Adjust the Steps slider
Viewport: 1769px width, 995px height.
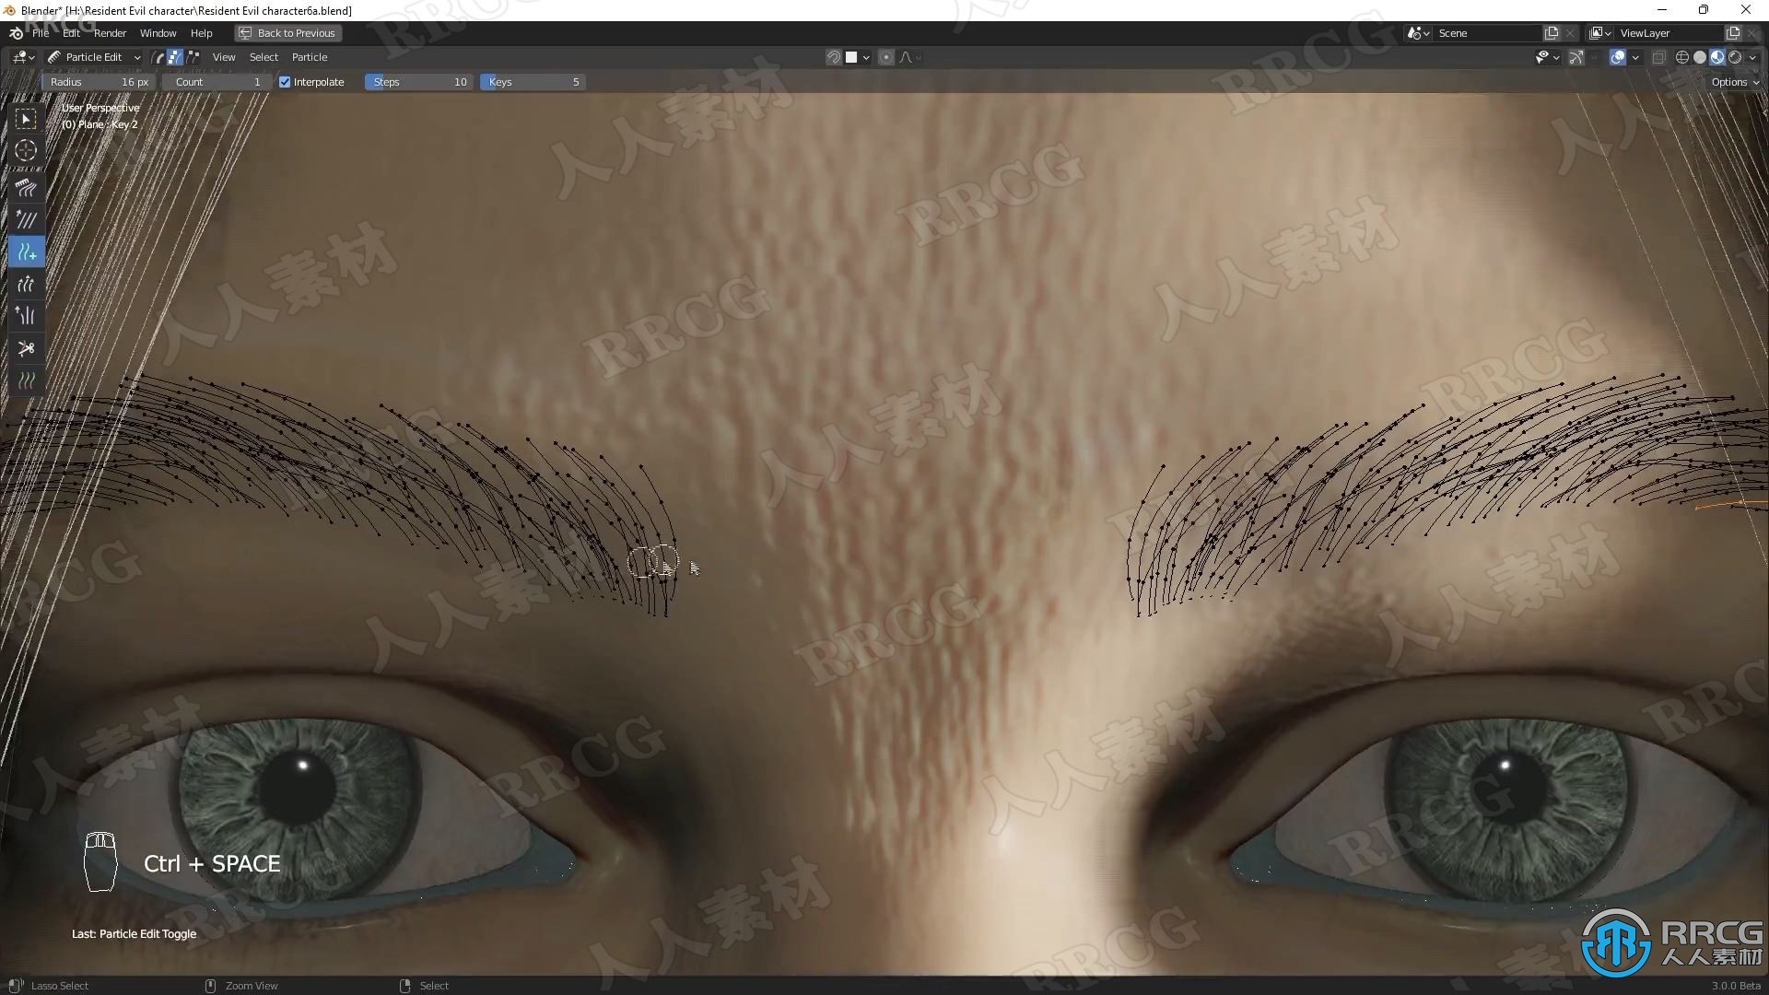(419, 82)
